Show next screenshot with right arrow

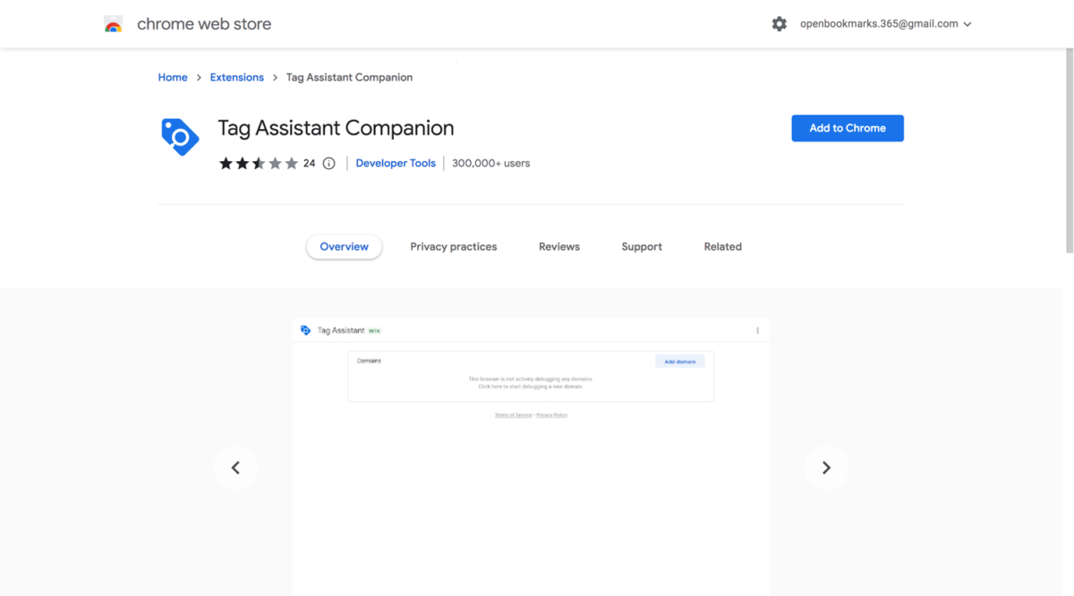[826, 468]
